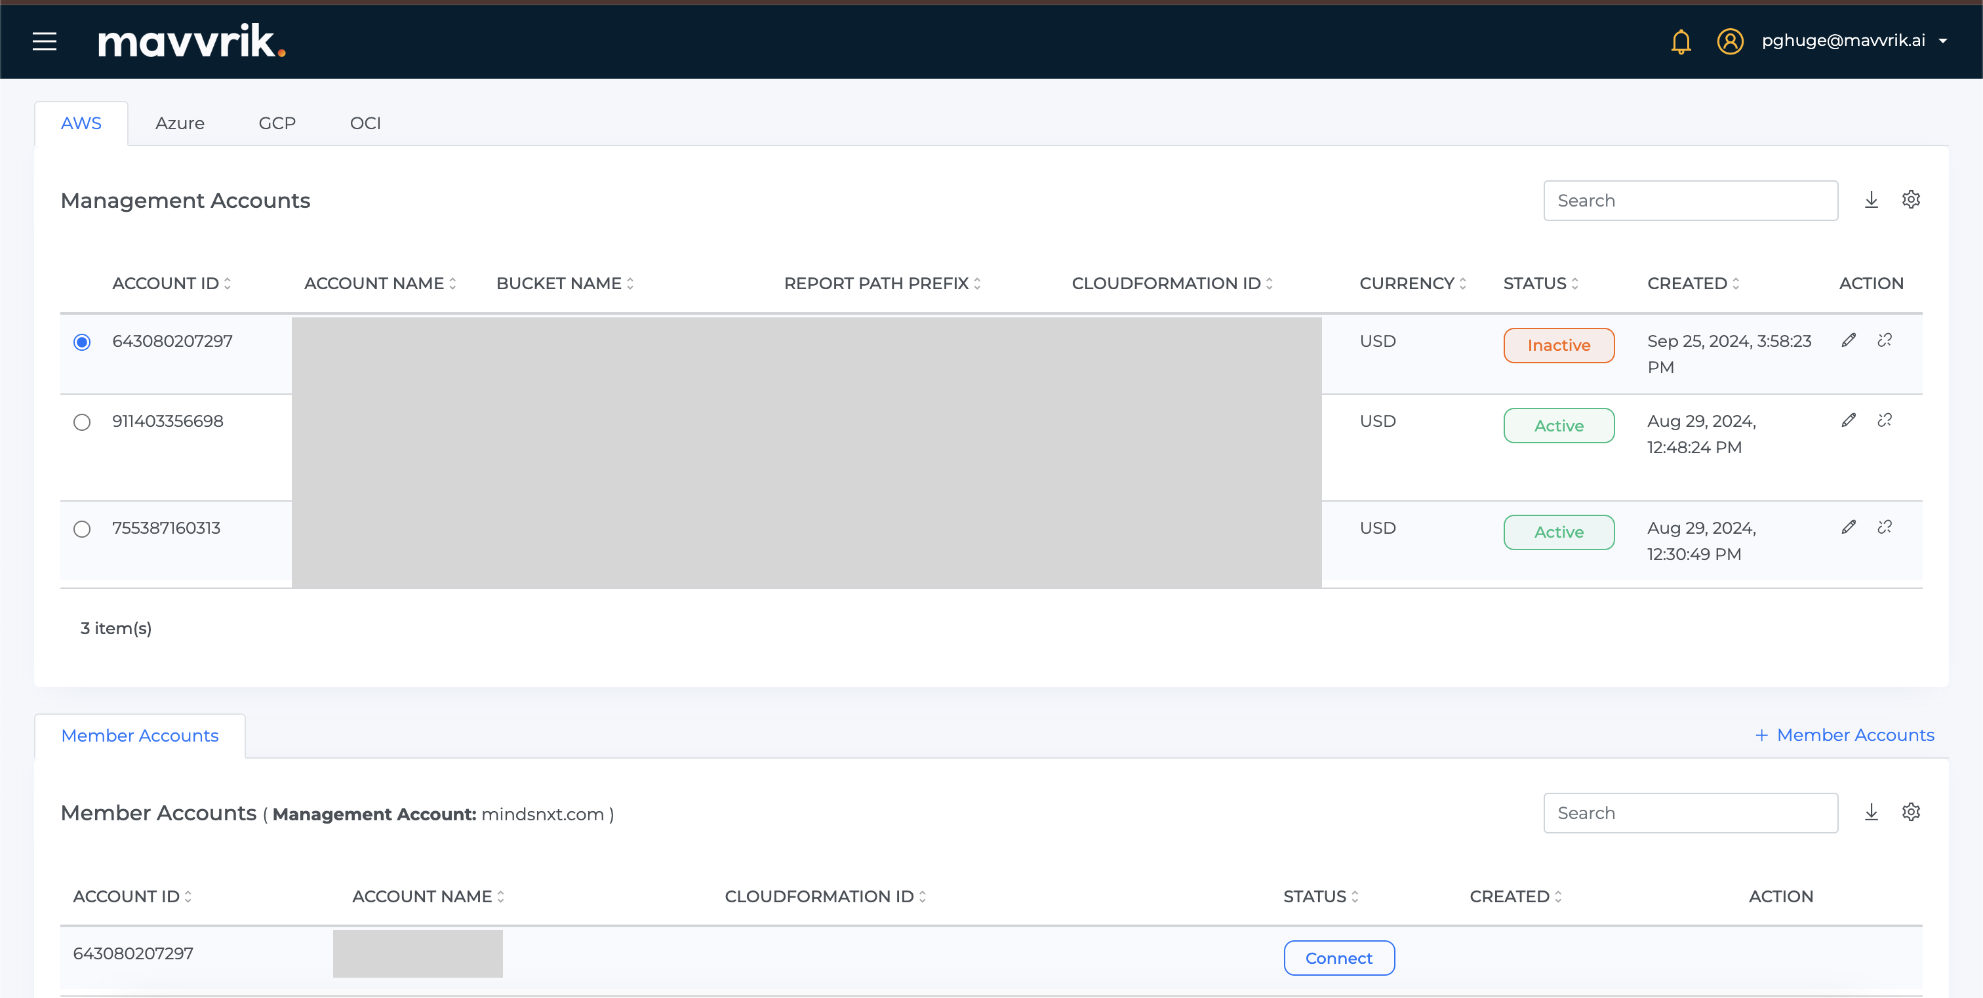The image size is (1983, 998).
Task: Select radio button for account 911403356698
Action: click(x=81, y=422)
